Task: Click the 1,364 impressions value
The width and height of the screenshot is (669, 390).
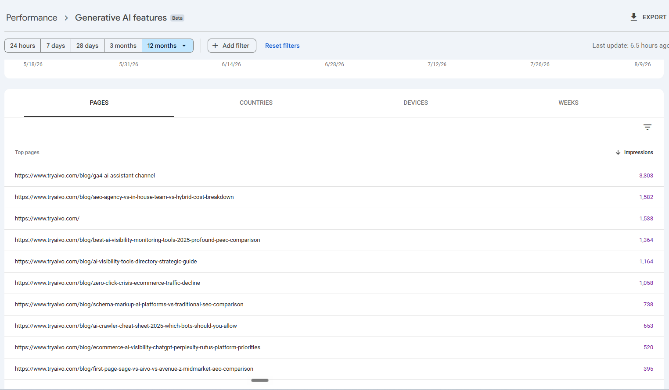Action: tap(646, 240)
